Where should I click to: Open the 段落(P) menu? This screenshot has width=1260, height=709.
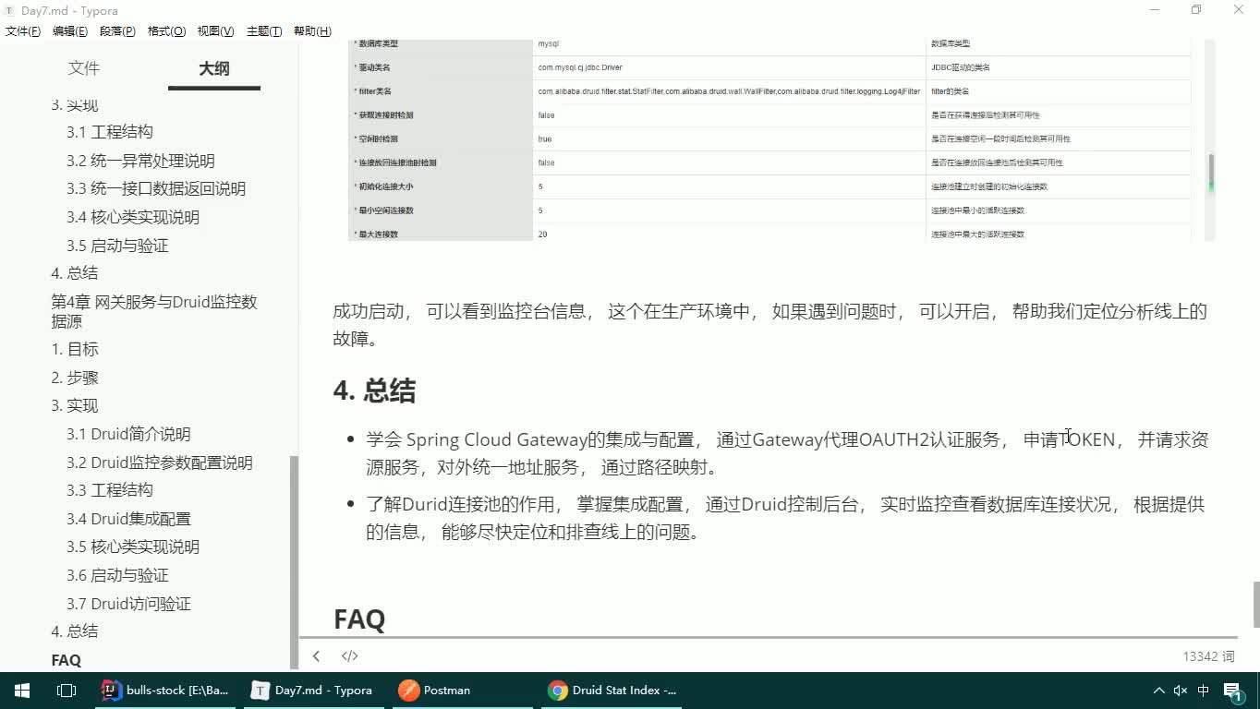click(117, 31)
